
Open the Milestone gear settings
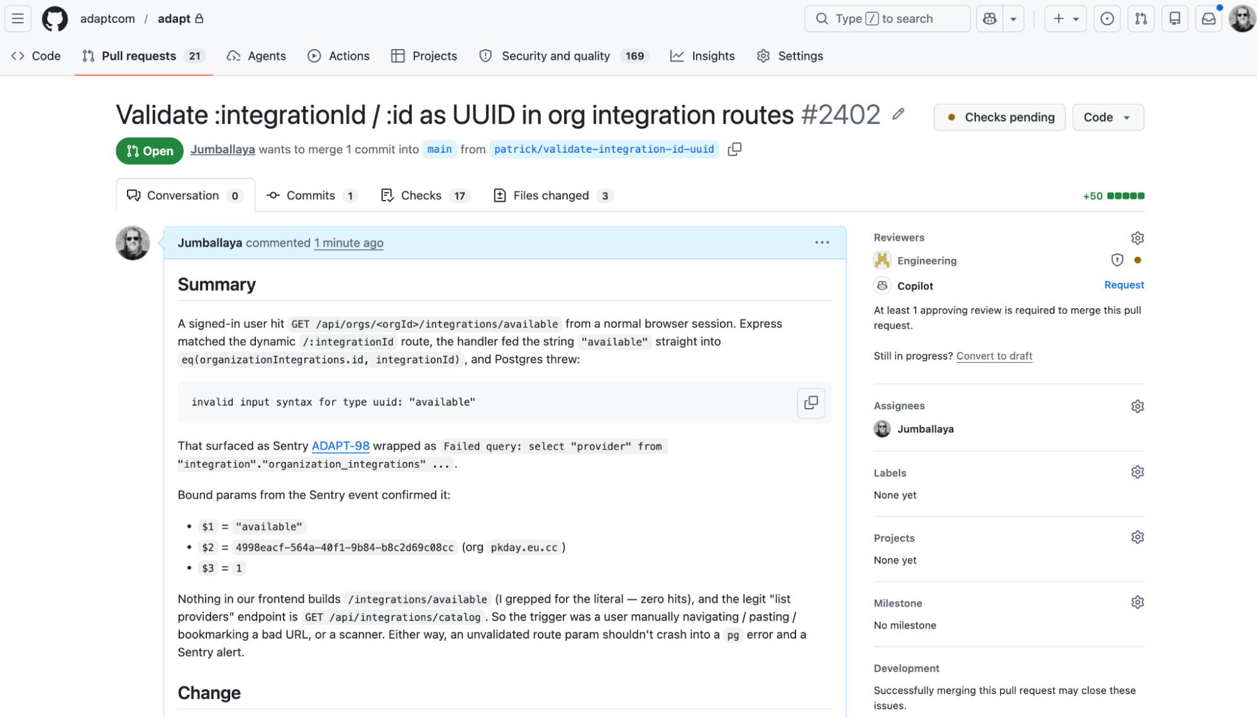pyautogui.click(x=1138, y=602)
